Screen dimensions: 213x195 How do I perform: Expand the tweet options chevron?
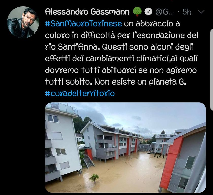(x=201, y=12)
